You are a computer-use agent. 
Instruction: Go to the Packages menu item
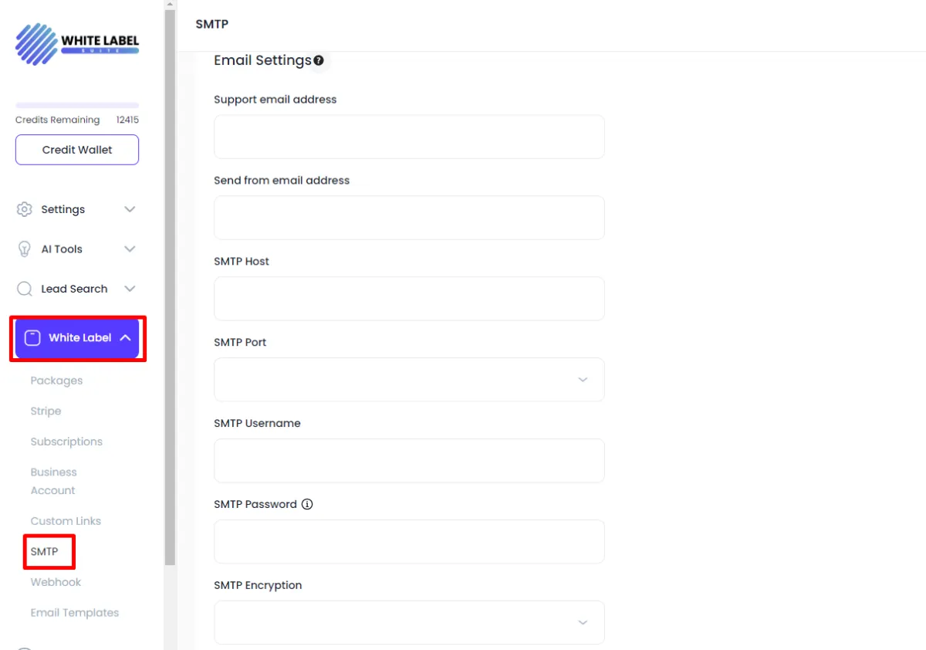pos(56,381)
